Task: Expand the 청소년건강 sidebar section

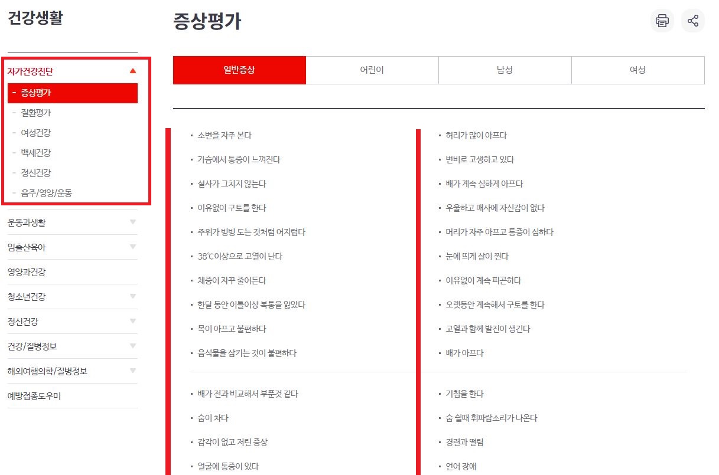Action: tap(132, 297)
